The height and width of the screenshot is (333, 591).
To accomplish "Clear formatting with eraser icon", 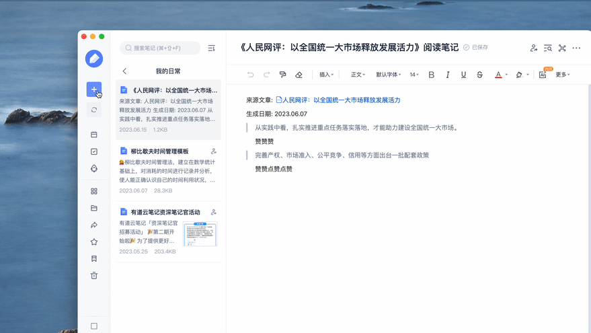I will [x=299, y=75].
